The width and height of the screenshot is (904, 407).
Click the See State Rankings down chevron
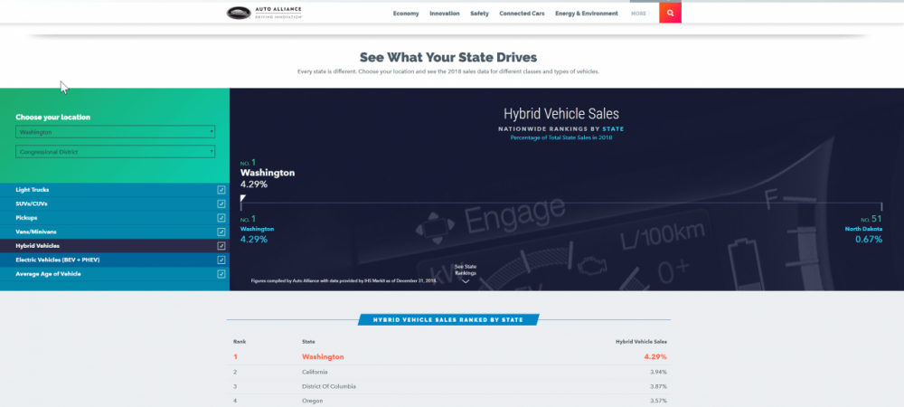click(466, 280)
